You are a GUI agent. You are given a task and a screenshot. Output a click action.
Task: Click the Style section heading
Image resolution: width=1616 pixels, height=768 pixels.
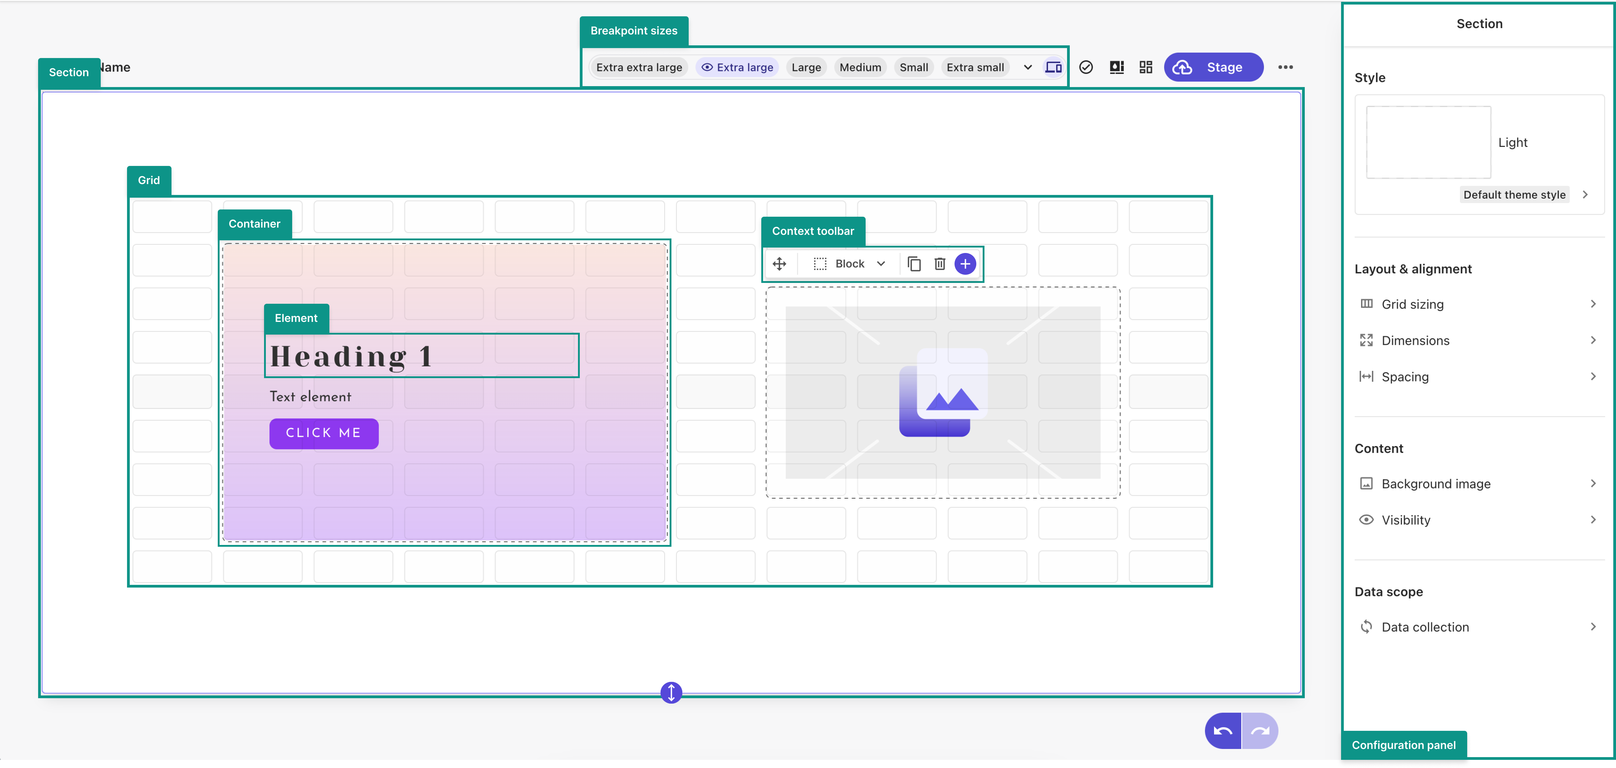point(1370,78)
